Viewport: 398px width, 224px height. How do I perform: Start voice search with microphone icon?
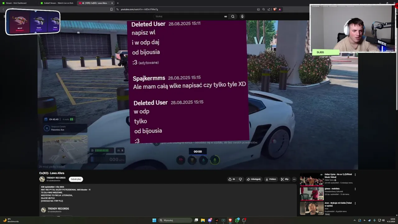pyautogui.click(x=242, y=16)
